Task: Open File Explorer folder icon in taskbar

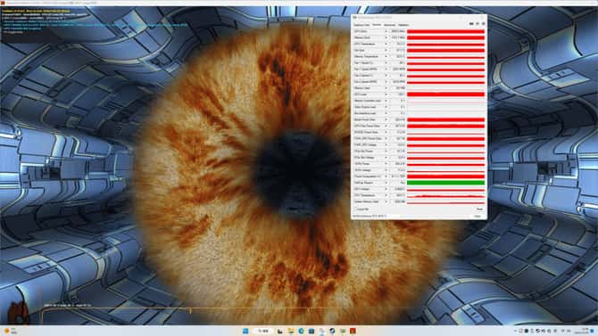Action: click(291, 331)
